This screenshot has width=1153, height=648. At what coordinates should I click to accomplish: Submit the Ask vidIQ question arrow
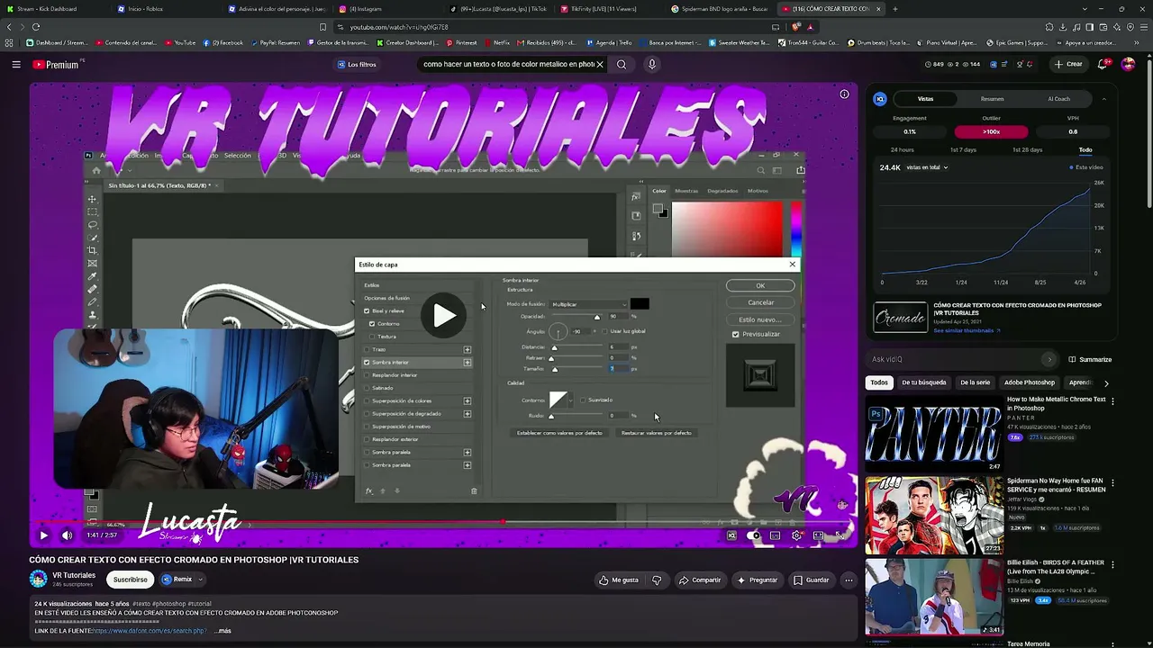(x=1049, y=359)
